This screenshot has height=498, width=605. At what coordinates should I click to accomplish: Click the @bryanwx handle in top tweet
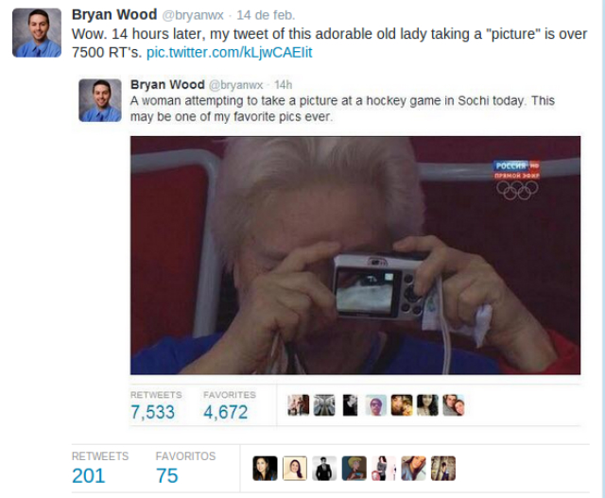(x=193, y=15)
